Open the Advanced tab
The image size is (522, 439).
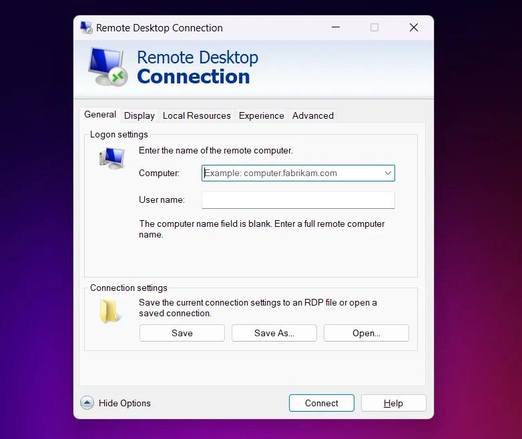click(312, 115)
